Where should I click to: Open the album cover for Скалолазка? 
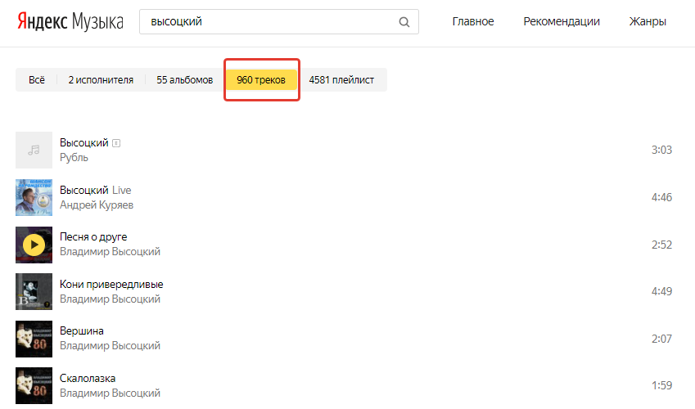click(34, 385)
